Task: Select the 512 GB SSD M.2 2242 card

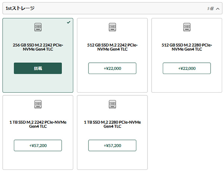Action: click(x=112, y=55)
